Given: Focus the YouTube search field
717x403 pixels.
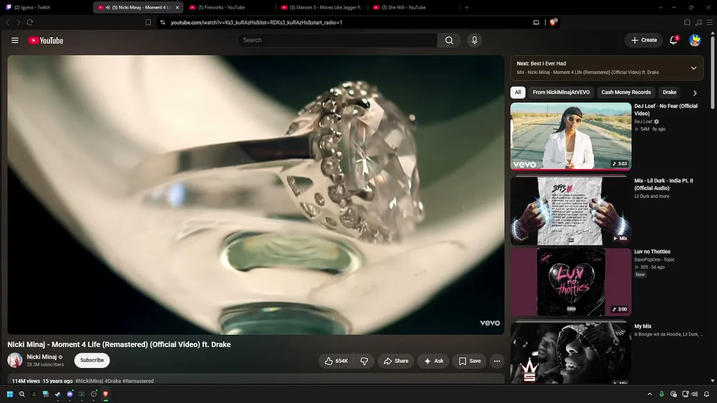Looking at the screenshot, I should tap(337, 40).
